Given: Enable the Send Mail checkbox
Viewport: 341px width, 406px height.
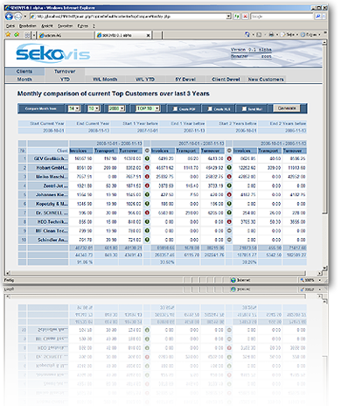Looking at the screenshot, I should pyautogui.click(x=244, y=108).
